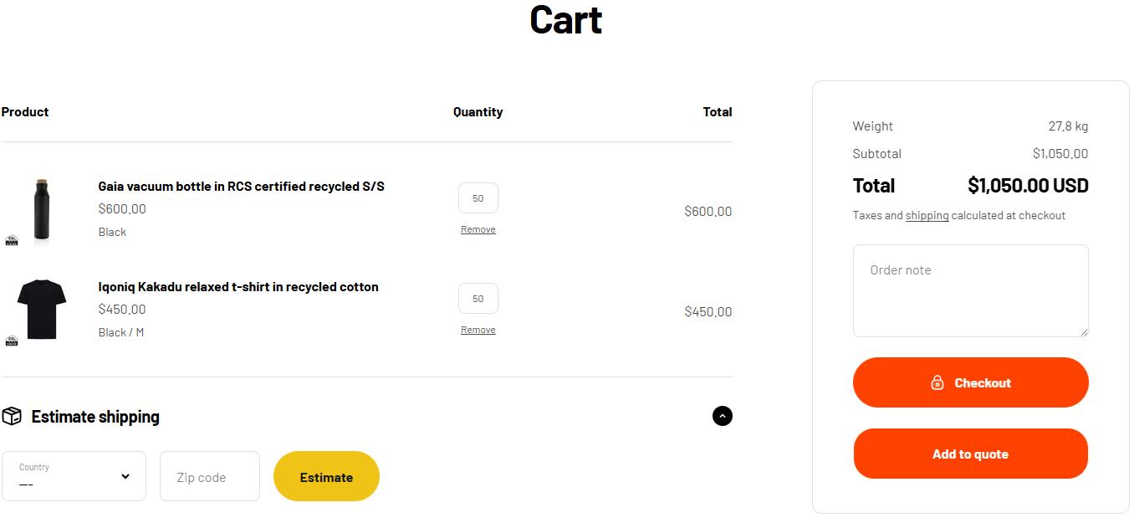
Task: Click the CO2 badge beside the t-shirt
Action: [x=12, y=341]
